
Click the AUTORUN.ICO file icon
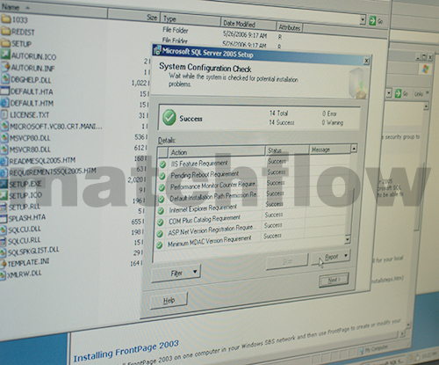click(x=5, y=55)
